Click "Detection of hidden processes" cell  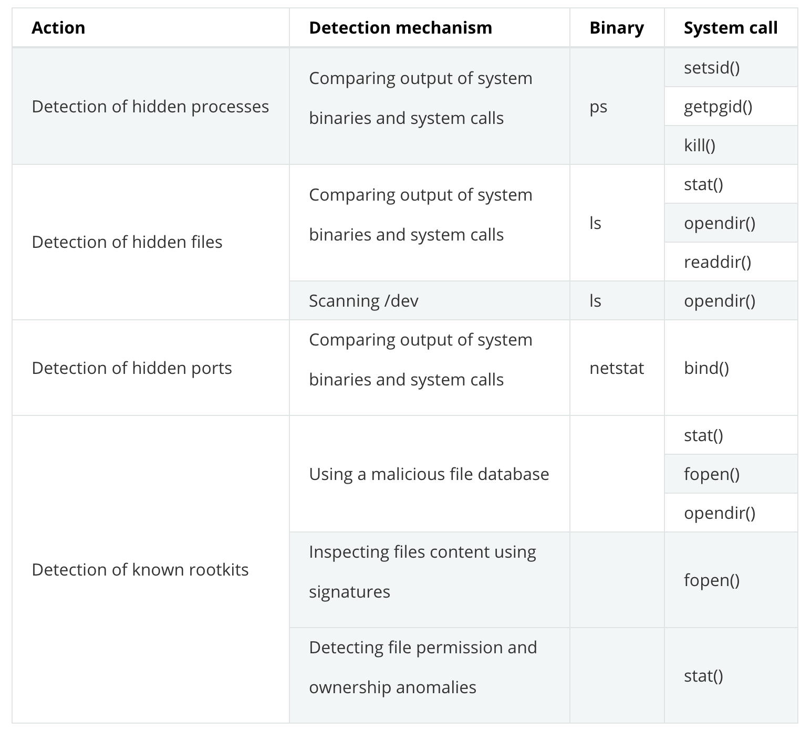pyautogui.click(x=150, y=107)
